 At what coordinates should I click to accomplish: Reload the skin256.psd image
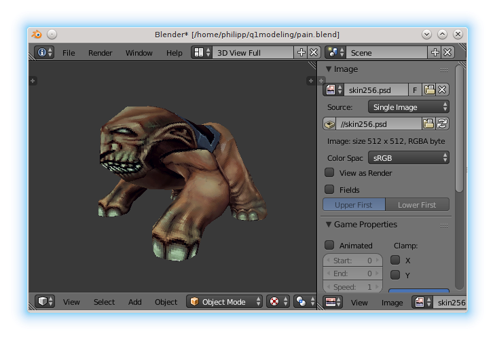(x=442, y=124)
